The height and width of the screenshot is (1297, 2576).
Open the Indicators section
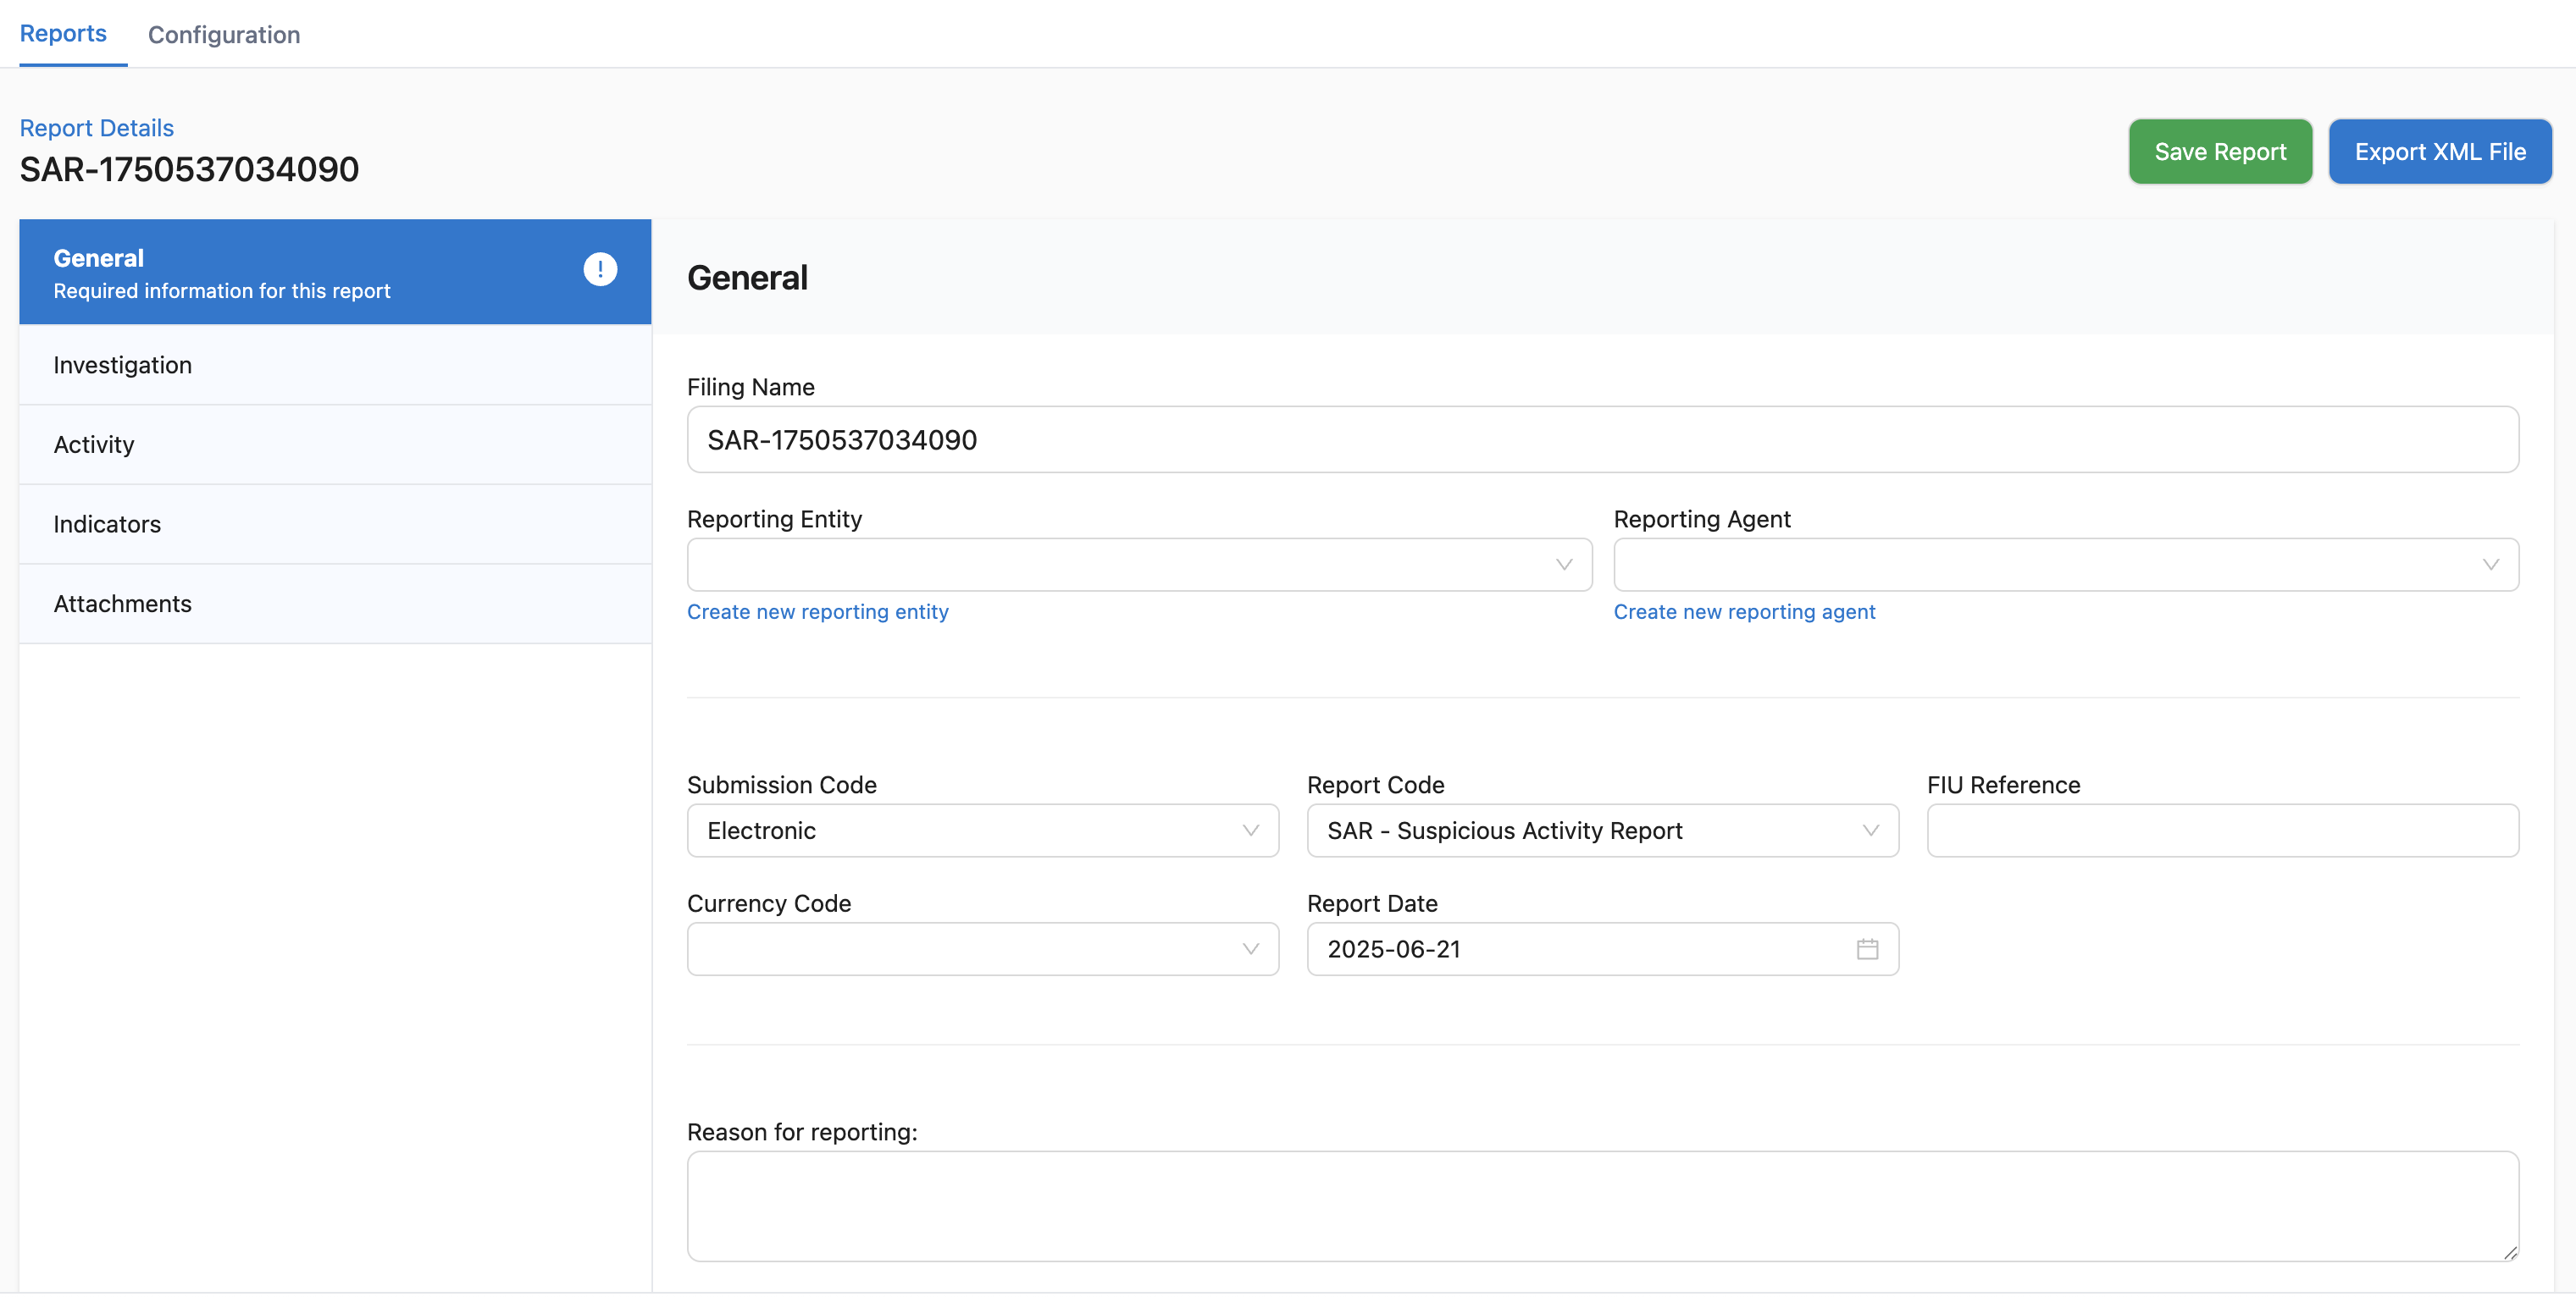click(335, 525)
